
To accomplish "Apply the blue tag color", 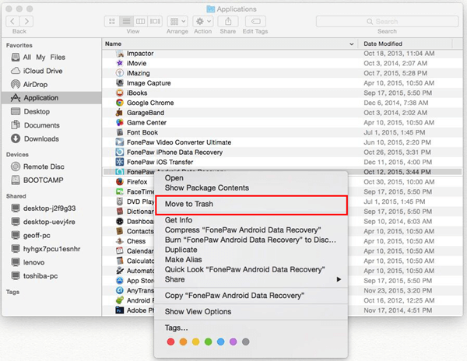I will click(x=221, y=342).
